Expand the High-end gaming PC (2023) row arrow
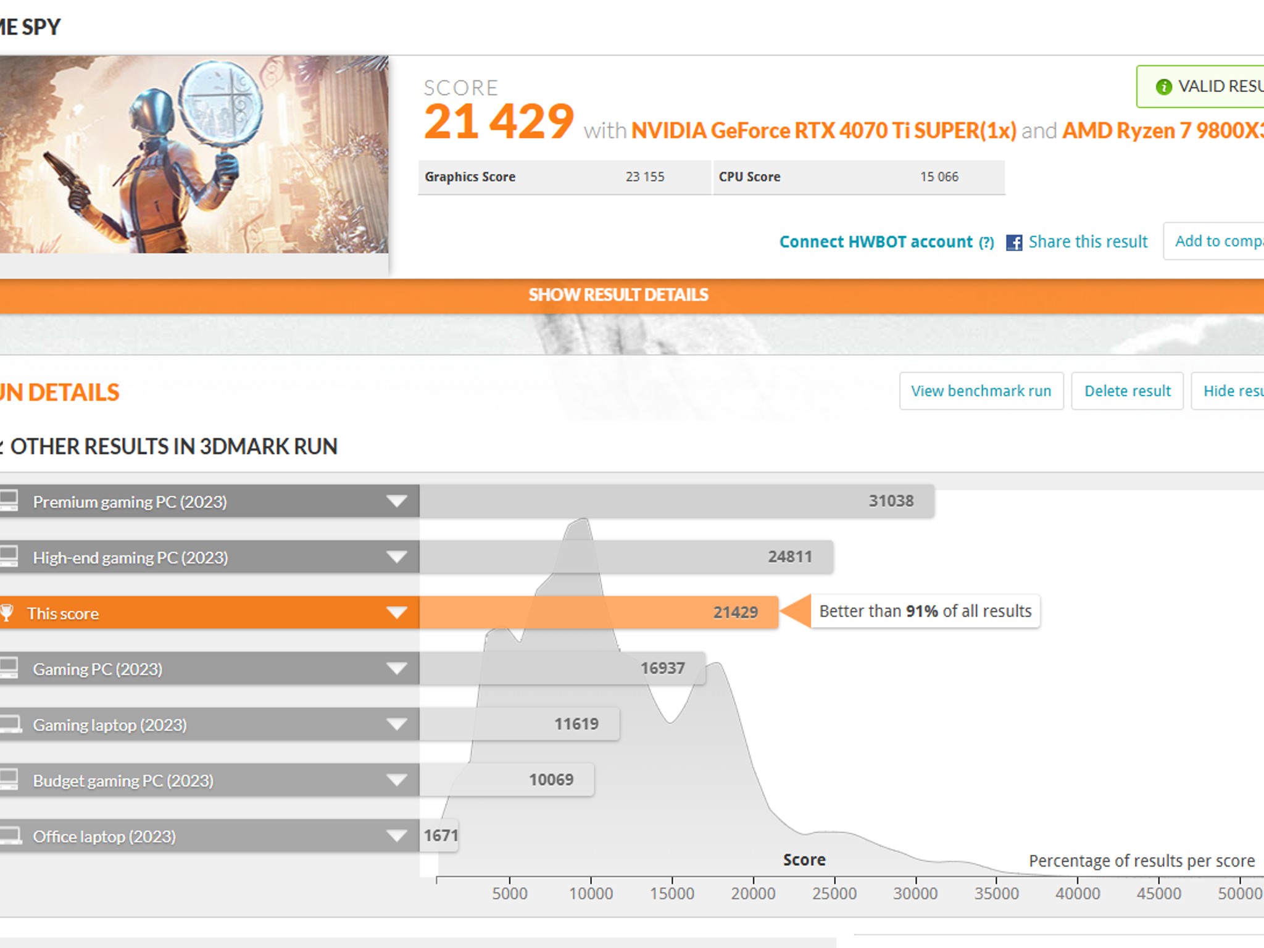This screenshot has height=948, width=1264. (x=396, y=557)
